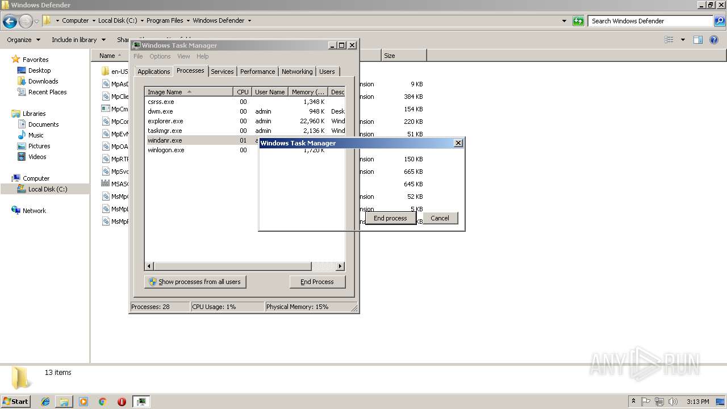727x409 pixels.
Task: Open the red Opera icon on taskbar
Action: 122,402
